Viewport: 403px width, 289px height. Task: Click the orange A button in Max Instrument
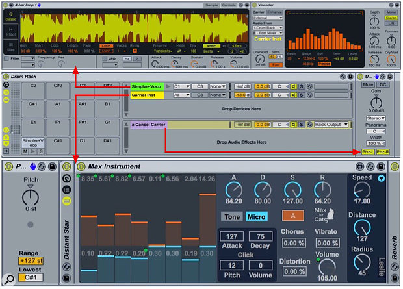click(293, 216)
